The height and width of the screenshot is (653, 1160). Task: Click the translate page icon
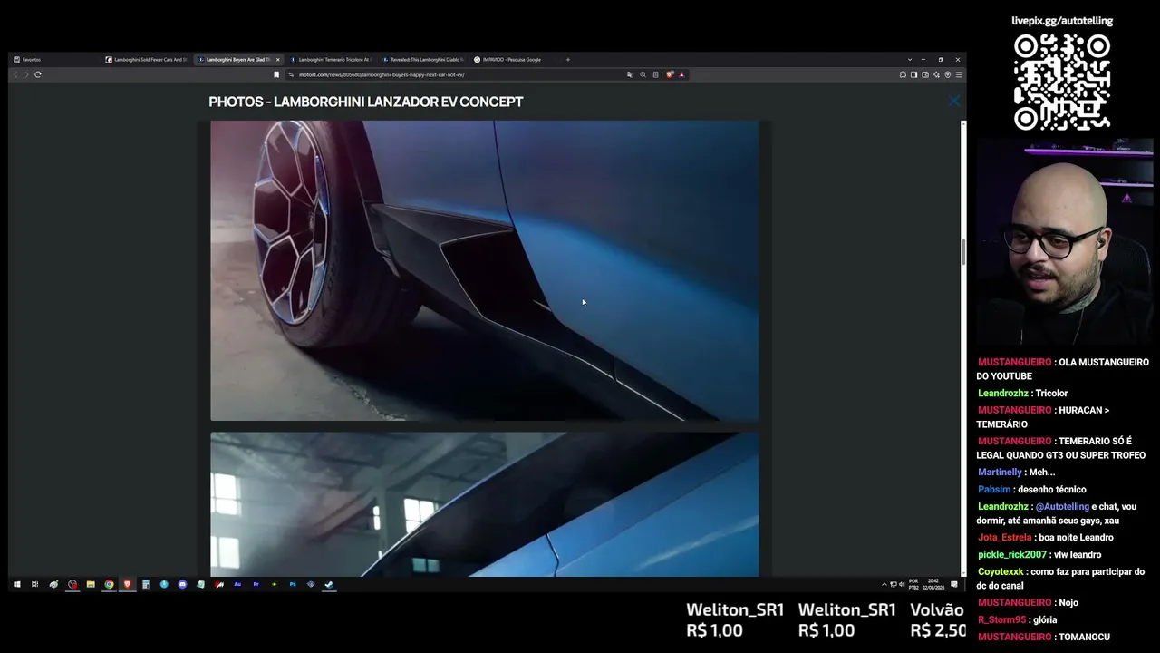pos(630,74)
